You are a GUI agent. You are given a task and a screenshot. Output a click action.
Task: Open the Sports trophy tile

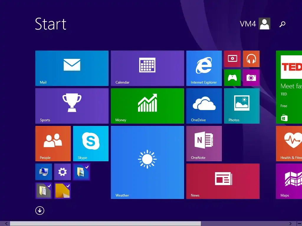[72, 106]
